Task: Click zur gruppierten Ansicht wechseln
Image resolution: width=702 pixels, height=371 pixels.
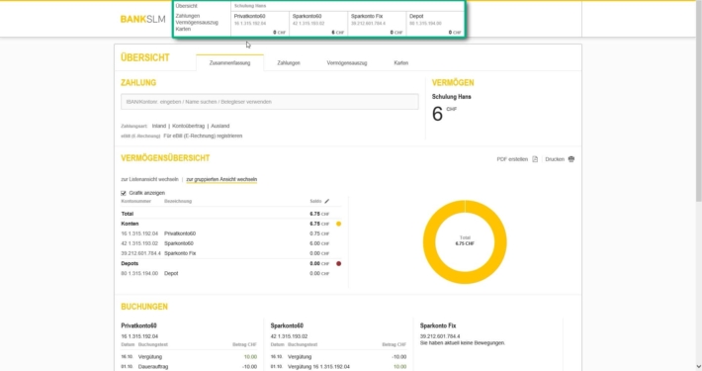Action: (x=221, y=179)
